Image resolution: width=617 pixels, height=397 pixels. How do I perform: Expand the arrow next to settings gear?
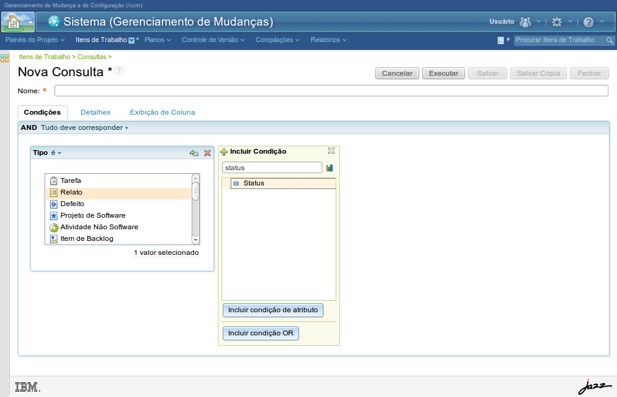tap(570, 21)
